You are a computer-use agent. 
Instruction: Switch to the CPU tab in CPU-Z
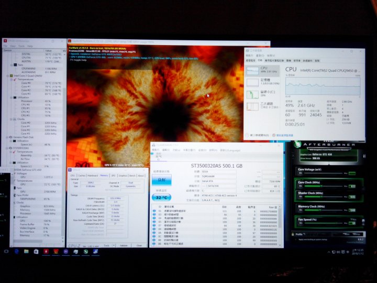pyautogui.click(x=73, y=176)
